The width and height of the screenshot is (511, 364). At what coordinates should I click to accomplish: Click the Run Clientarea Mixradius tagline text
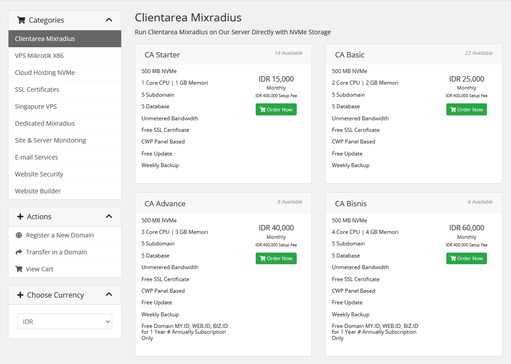coord(233,32)
